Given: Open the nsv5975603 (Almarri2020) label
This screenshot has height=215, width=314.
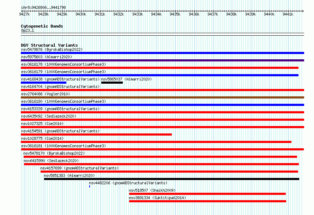Looking at the screenshot, I should (47, 57).
